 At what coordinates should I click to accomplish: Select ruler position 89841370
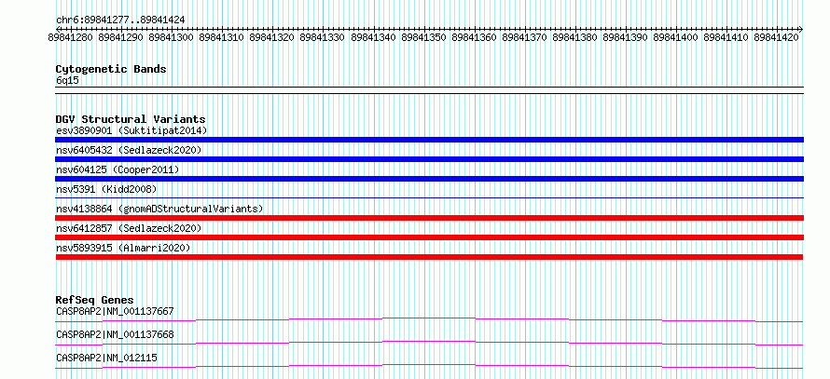524,37
